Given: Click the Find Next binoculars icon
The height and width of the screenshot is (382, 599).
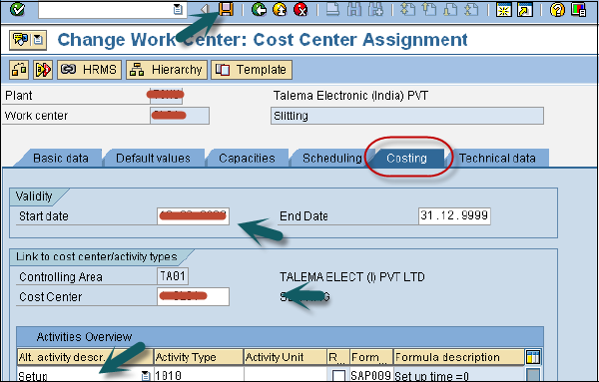Looking at the screenshot, I should (x=375, y=9).
